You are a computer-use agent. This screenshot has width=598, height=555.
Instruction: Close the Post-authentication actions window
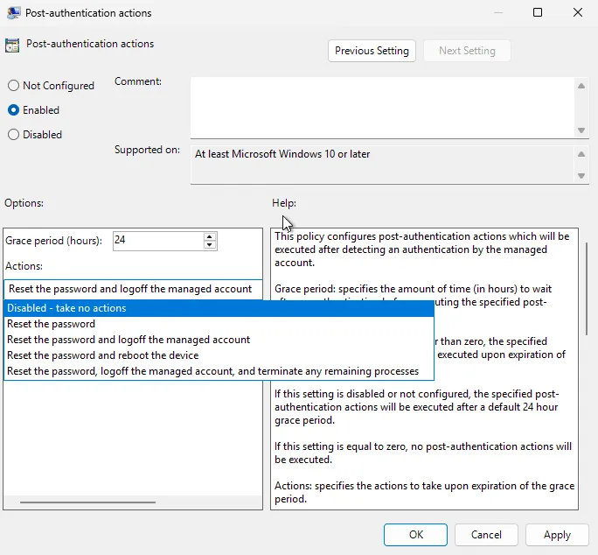coord(578,12)
